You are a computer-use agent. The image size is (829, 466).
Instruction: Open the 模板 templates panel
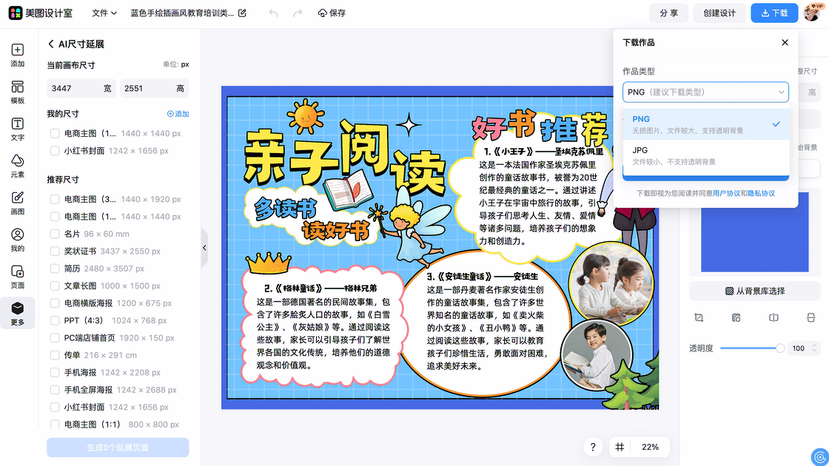18,92
